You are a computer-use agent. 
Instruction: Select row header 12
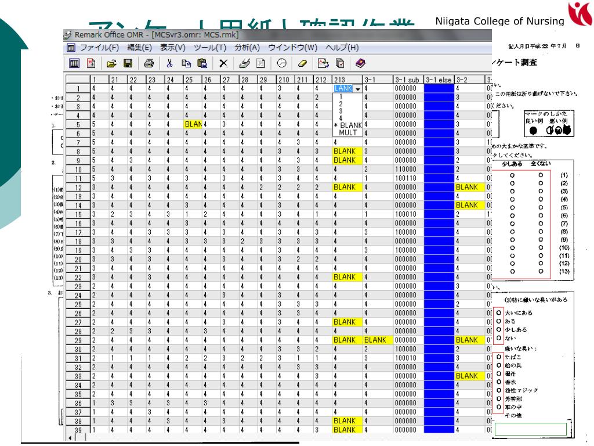point(78,188)
